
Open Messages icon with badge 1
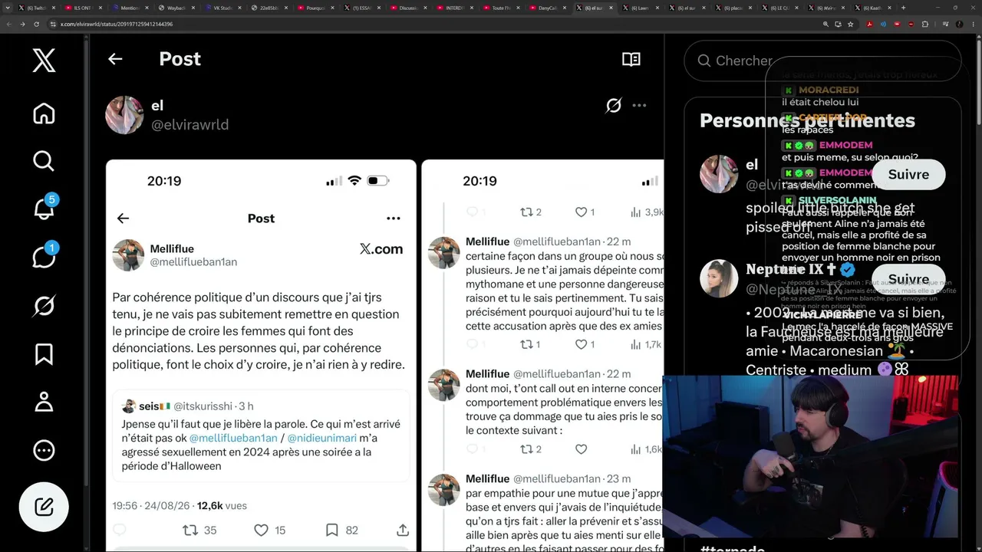pyautogui.click(x=44, y=257)
